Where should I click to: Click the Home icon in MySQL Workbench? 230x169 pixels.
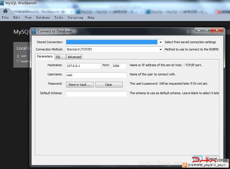pos(5,11)
